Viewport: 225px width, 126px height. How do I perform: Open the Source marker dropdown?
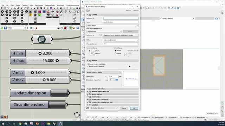112,26
